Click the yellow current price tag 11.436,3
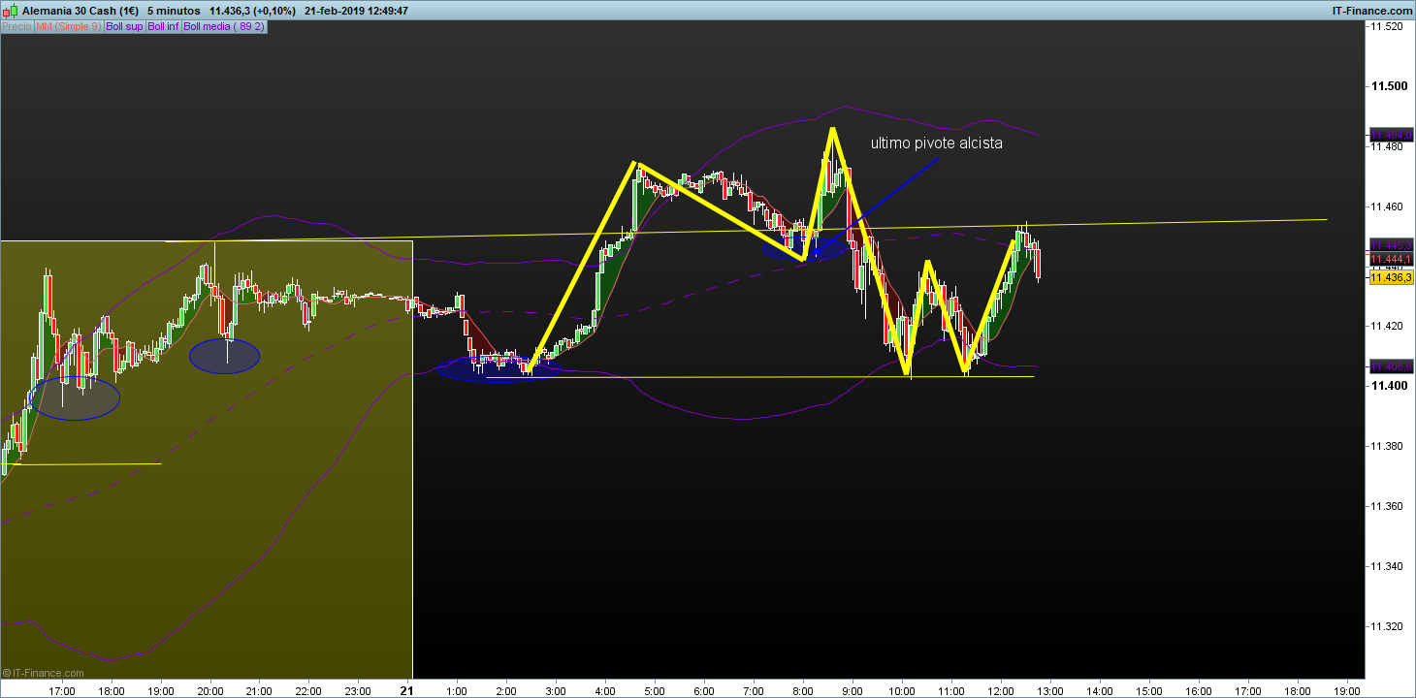The image size is (1416, 698). pyautogui.click(x=1391, y=278)
